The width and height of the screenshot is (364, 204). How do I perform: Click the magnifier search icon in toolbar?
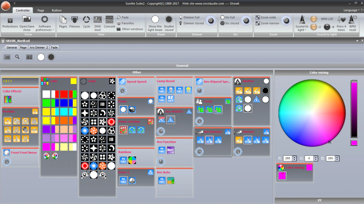pos(17,57)
